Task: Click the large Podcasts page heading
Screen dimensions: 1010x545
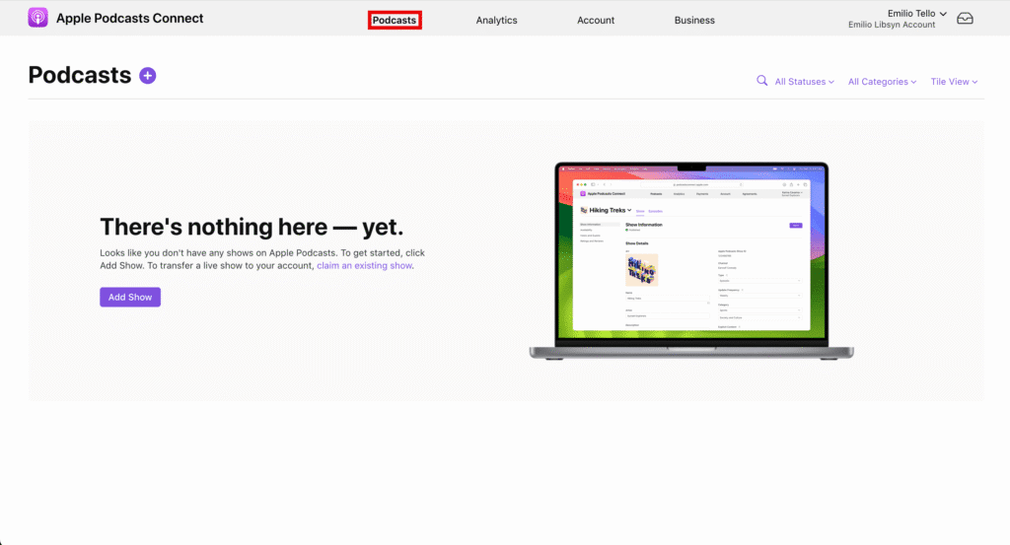Action: 79,75
